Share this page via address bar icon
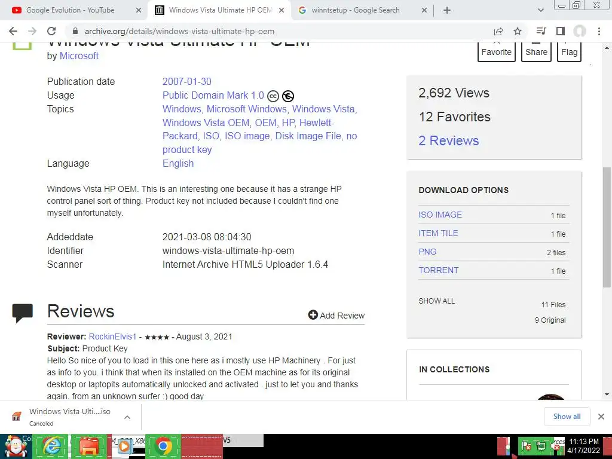Viewport: 612px width, 459px height. pos(498,31)
